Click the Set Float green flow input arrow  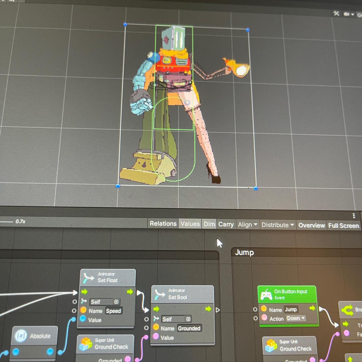[x=84, y=292]
